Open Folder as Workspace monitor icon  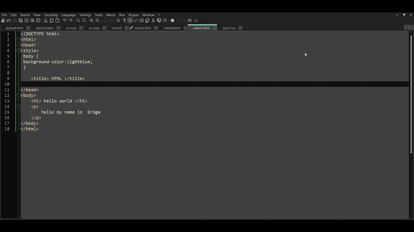tap(159, 20)
